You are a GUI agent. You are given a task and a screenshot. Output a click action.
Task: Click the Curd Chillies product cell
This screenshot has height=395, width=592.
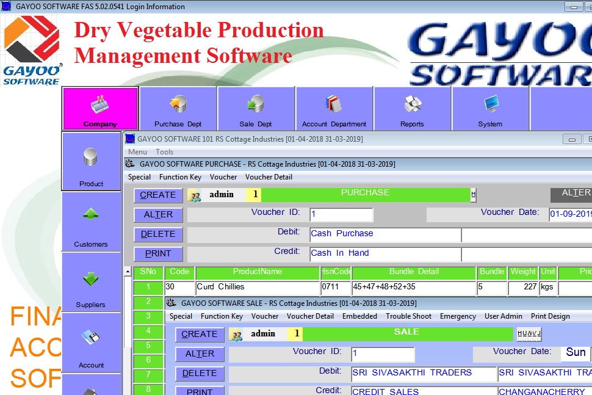tap(258, 288)
